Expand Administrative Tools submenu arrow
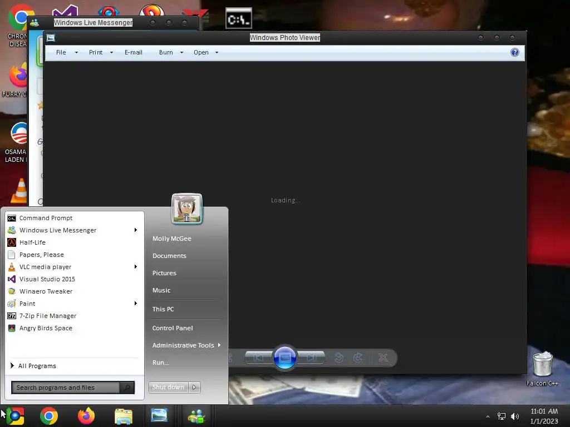Viewport: 570px width, 427px height. (219, 345)
